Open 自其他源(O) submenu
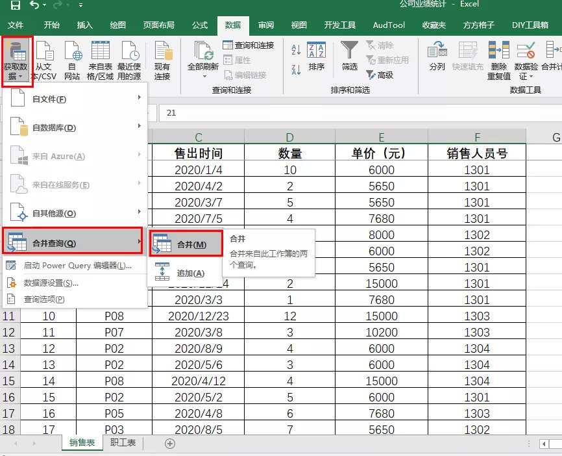The width and height of the screenshot is (562, 456). (x=75, y=213)
